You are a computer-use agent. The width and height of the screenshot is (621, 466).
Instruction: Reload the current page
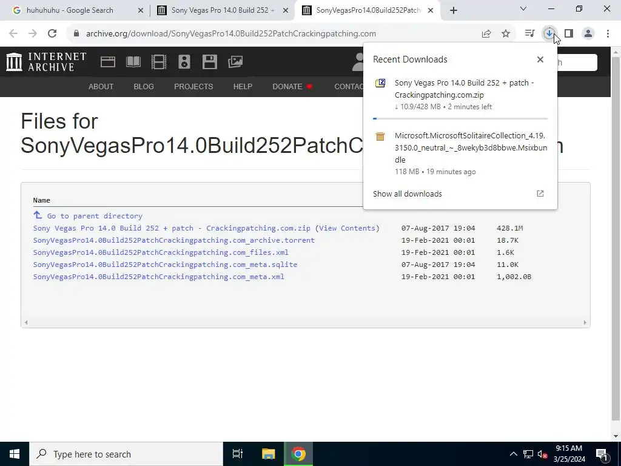[x=52, y=34]
